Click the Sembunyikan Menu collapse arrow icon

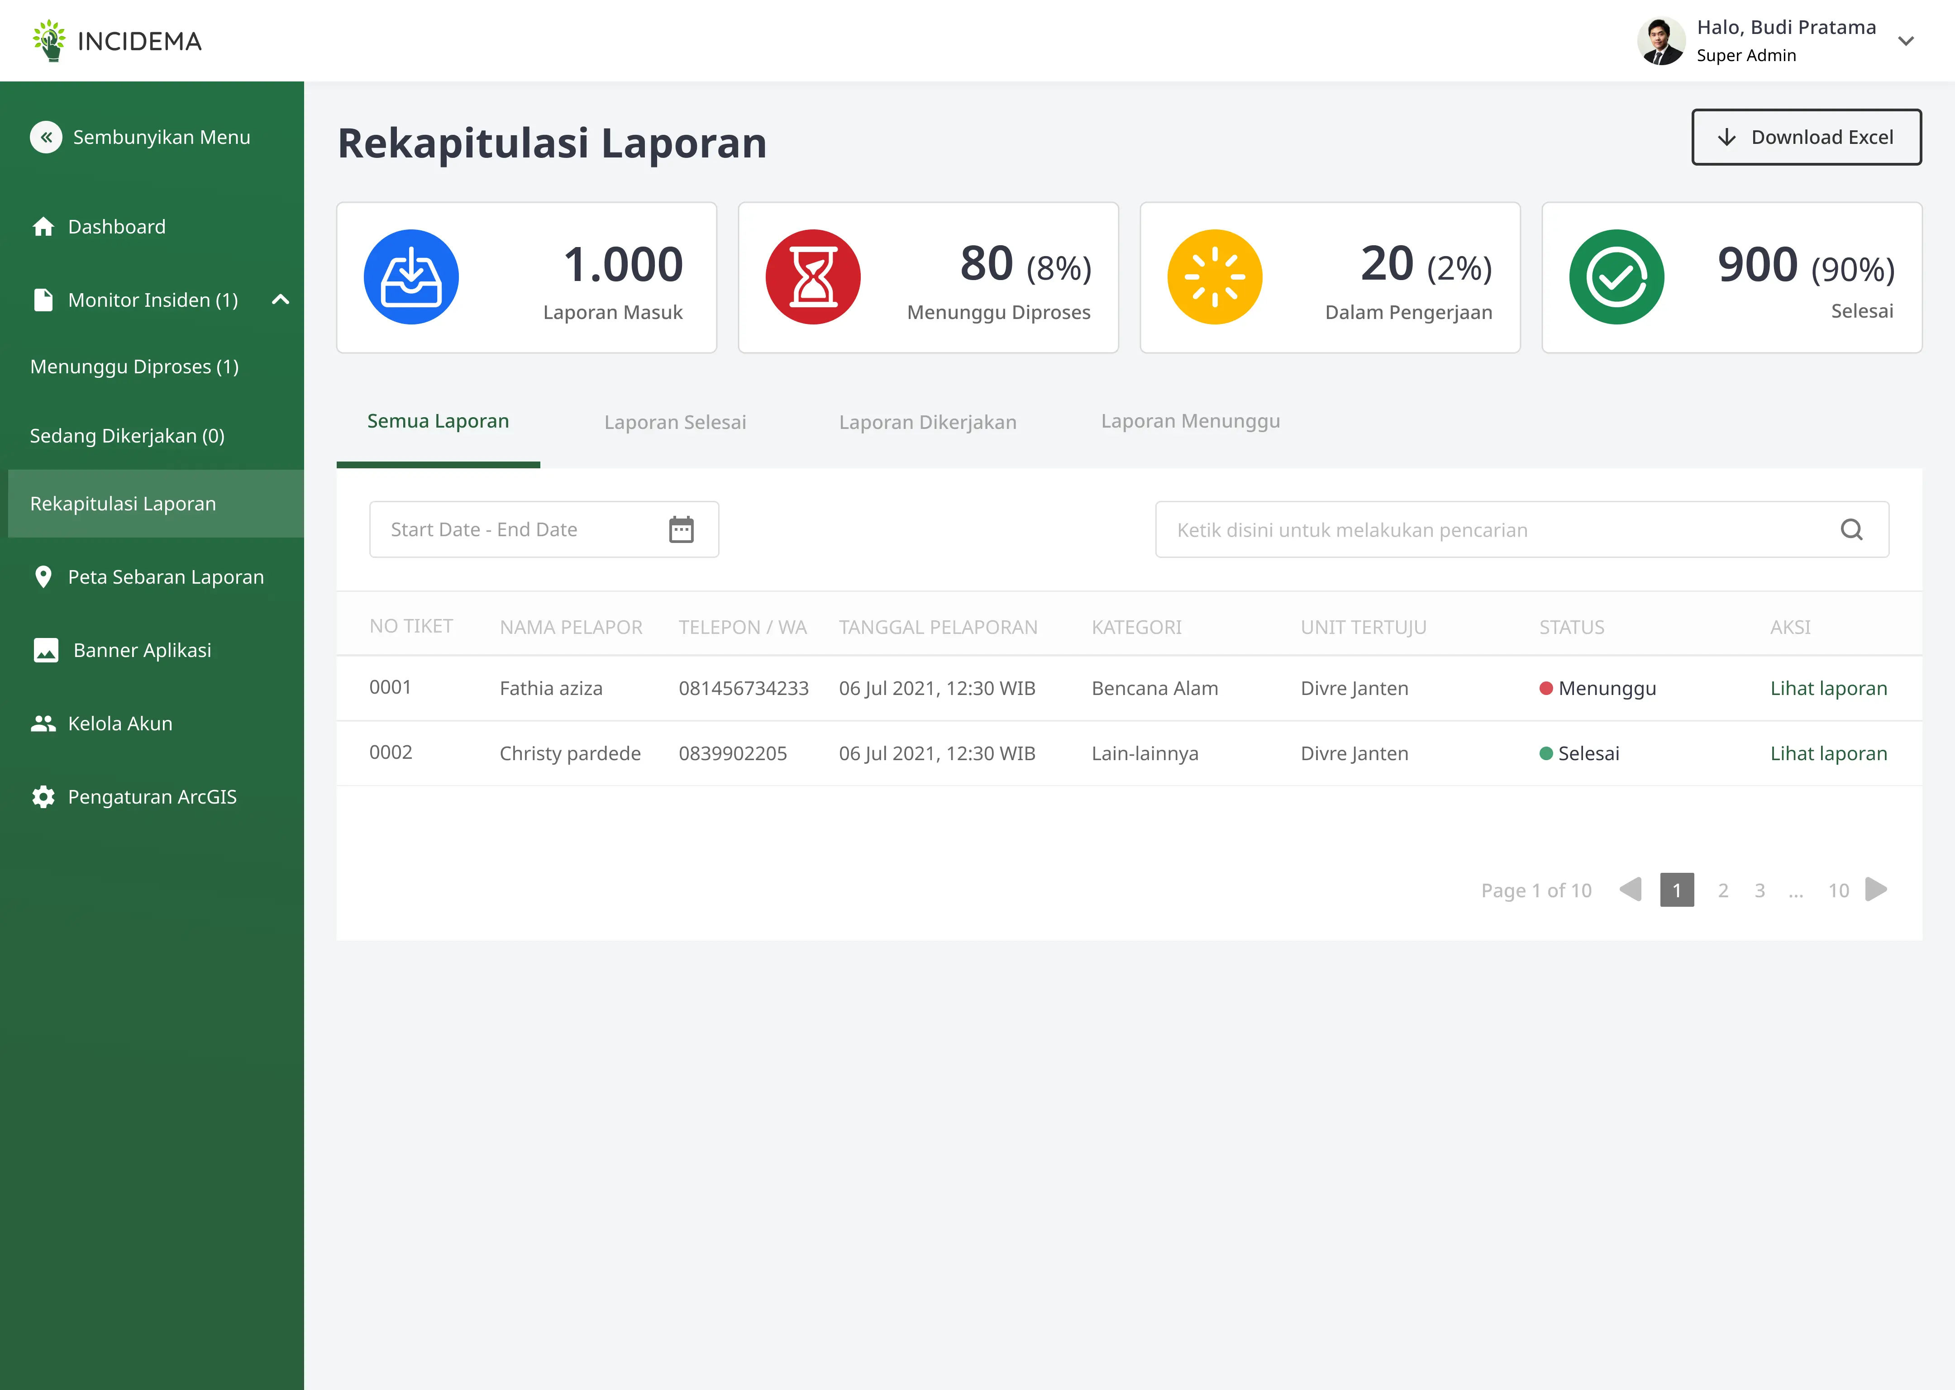[x=46, y=137]
